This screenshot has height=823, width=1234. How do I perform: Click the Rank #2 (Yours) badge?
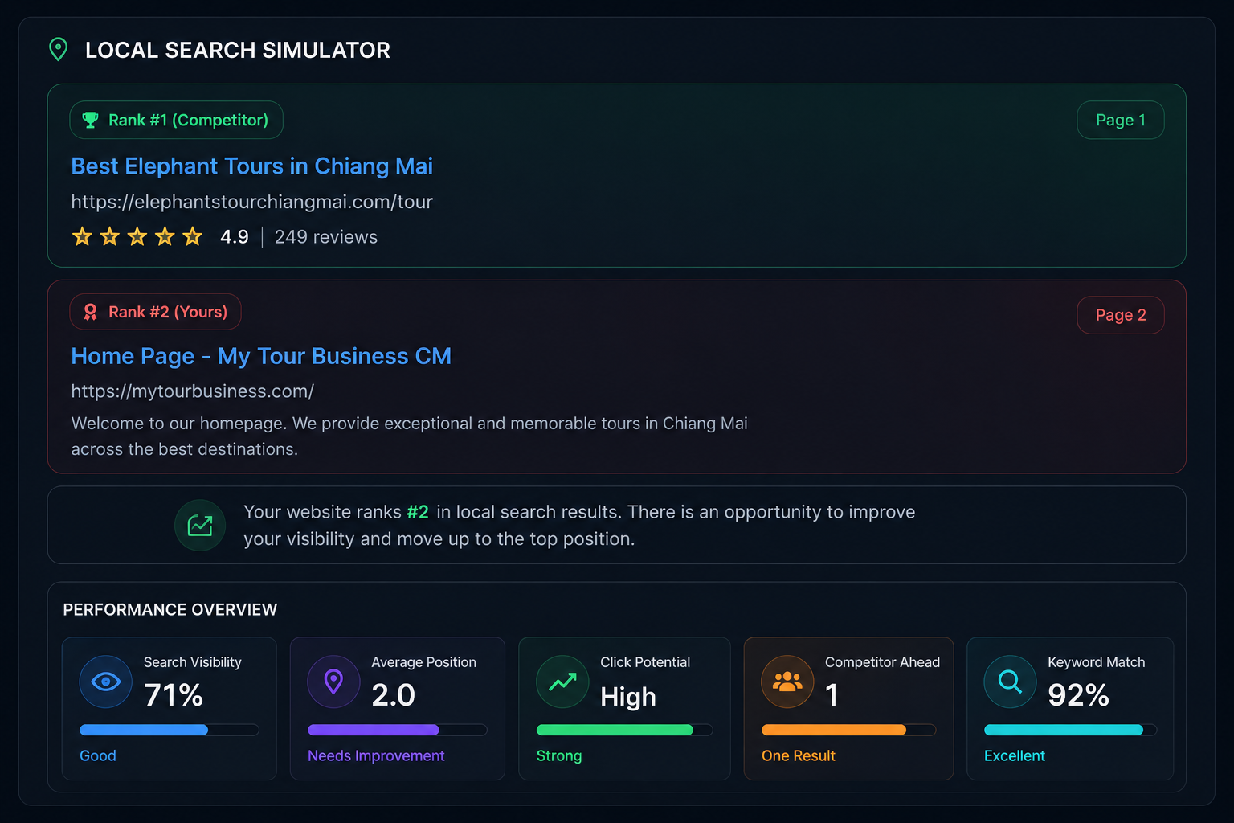(155, 312)
